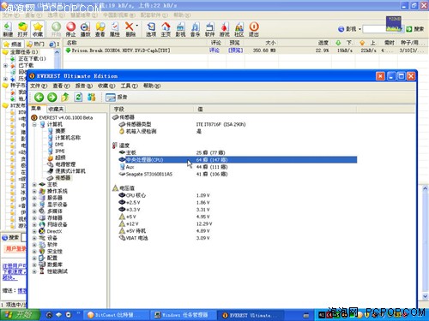Image resolution: width=429 pixels, height=321 pixels.
Task: Expand the 主板 tree node
Action: tap(34, 185)
